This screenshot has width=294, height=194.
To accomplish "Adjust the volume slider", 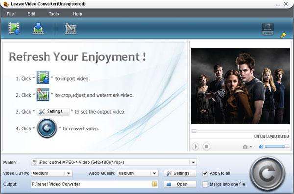I will click(277, 146).
